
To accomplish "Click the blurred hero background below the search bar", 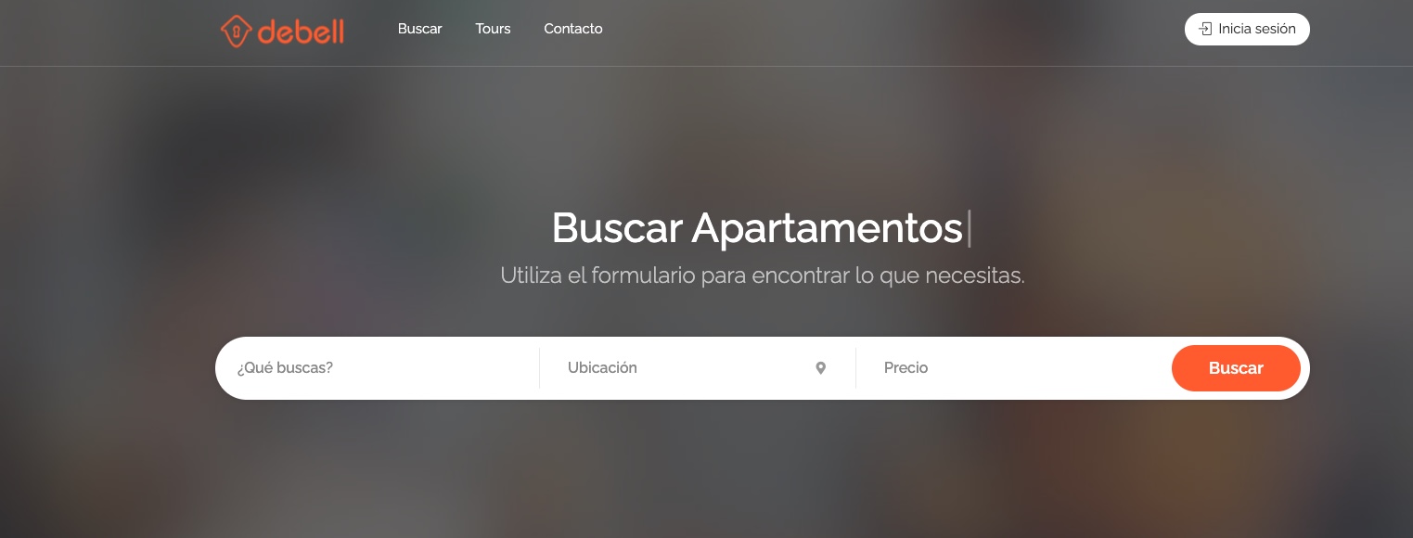I will coord(706,468).
